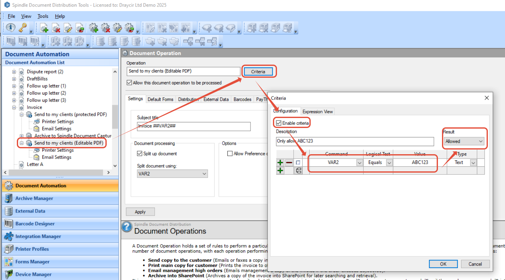Open the Help menu
The image size is (505, 280).
(x=60, y=16)
